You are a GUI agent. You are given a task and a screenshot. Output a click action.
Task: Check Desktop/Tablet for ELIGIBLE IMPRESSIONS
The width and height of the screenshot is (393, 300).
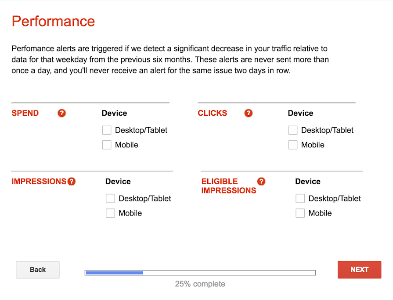pyautogui.click(x=300, y=198)
